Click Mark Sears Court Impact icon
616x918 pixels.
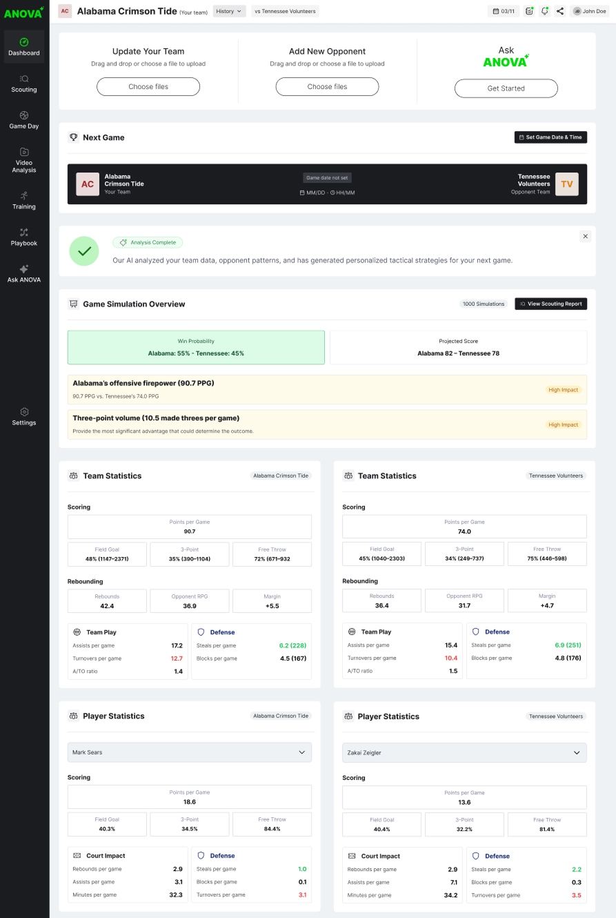pyautogui.click(x=77, y=855)
